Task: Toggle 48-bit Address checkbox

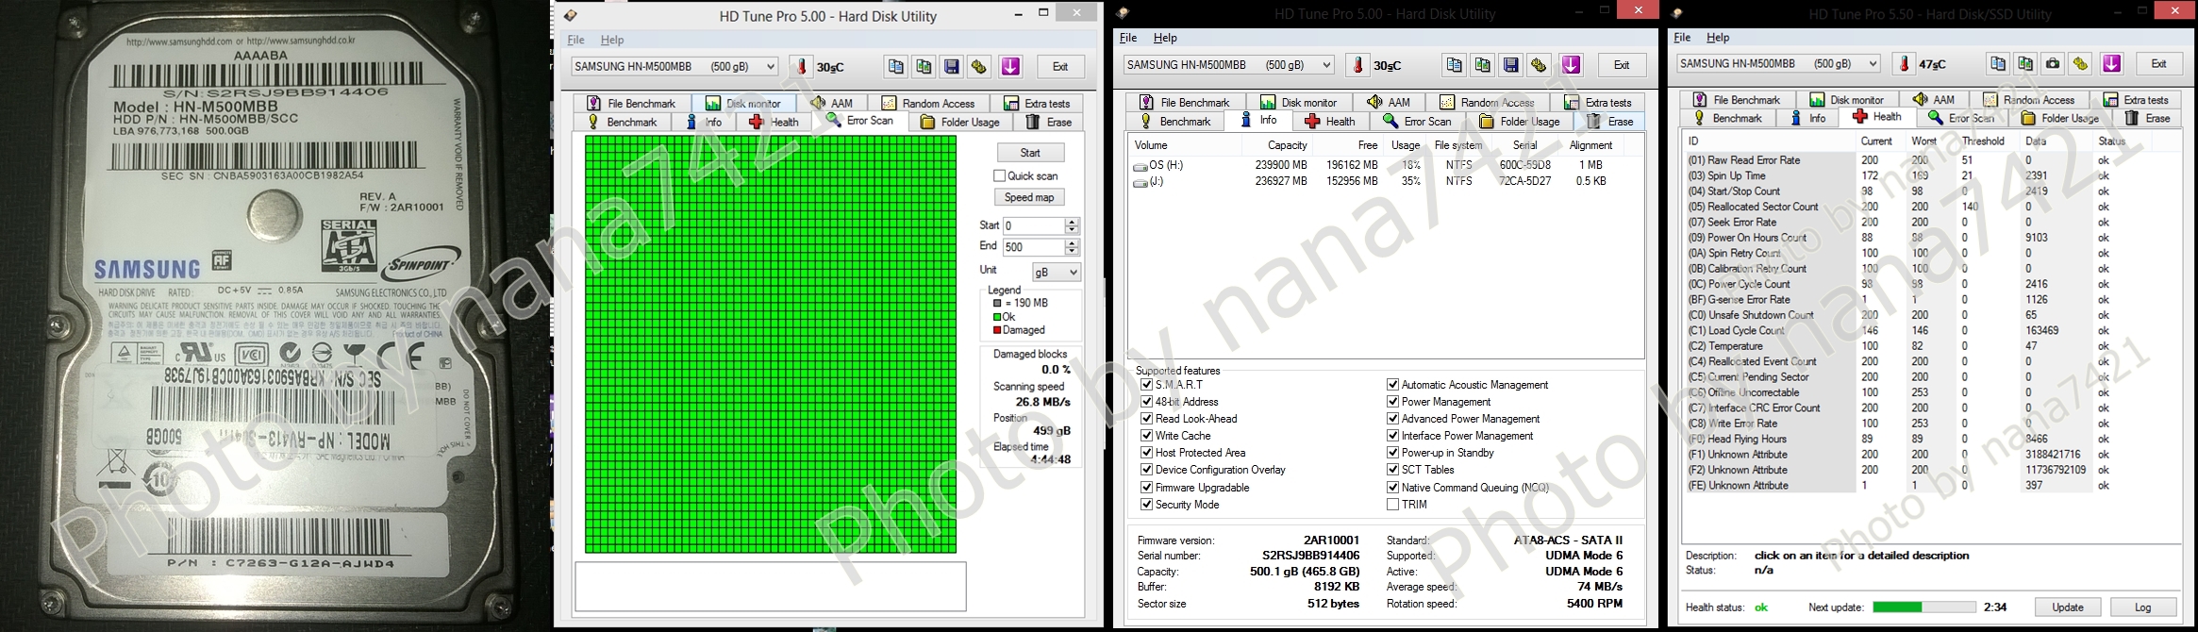Action: 1146,401
